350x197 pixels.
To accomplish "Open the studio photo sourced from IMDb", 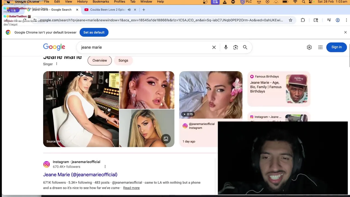I will 81,109.
